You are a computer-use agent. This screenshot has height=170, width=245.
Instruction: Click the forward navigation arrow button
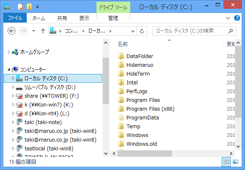click(x=23, y=31)
